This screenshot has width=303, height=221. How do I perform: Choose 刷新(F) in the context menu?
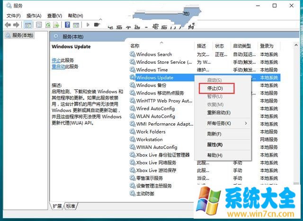click(214, 134)
